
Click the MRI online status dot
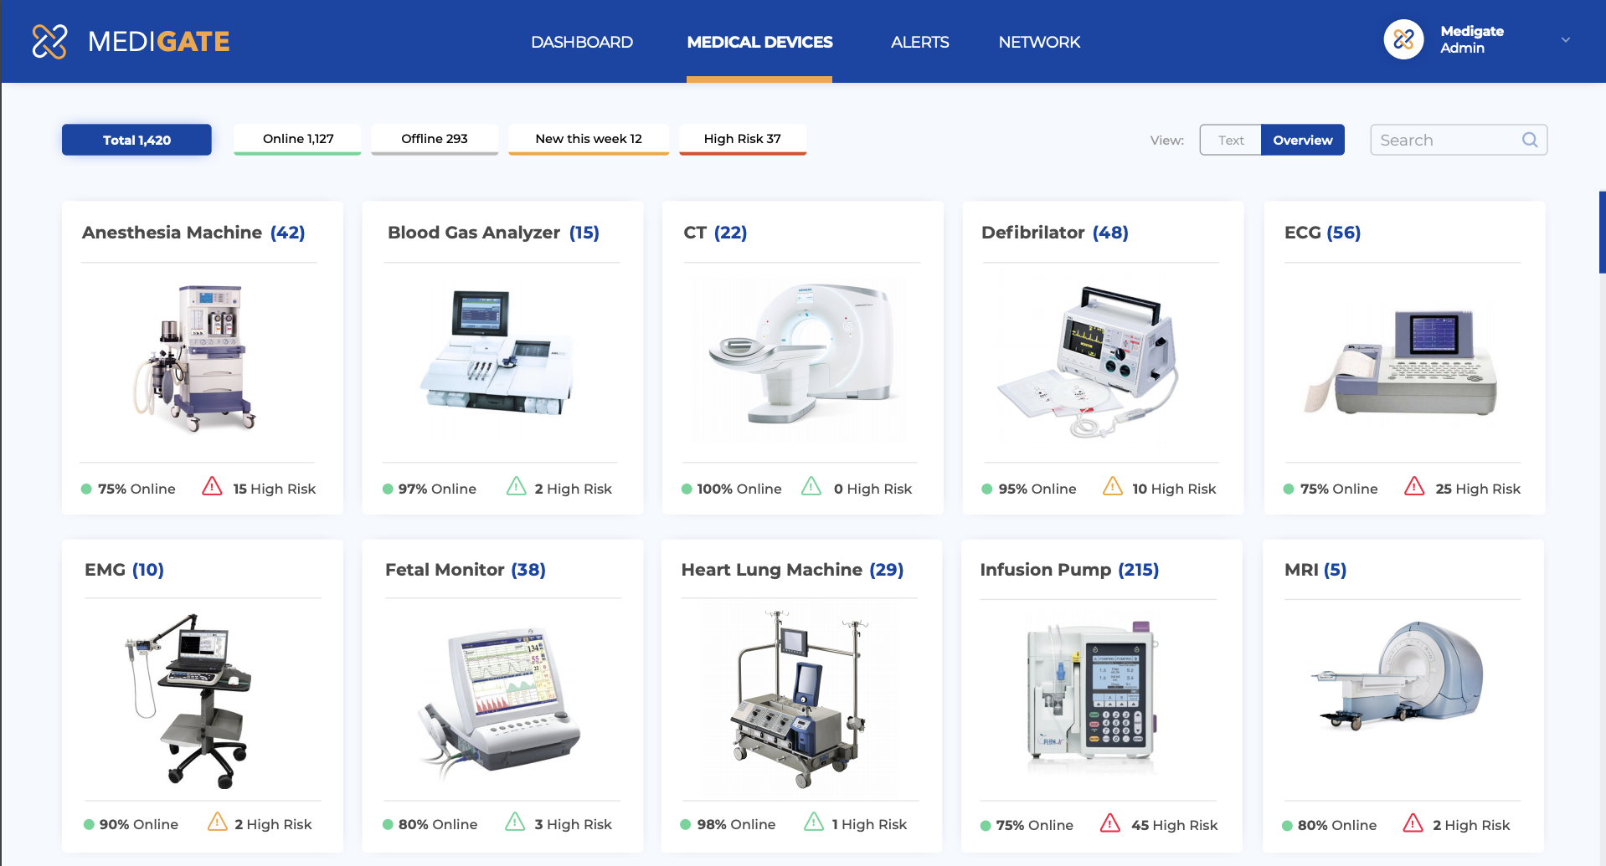[x=1288, y=826]
